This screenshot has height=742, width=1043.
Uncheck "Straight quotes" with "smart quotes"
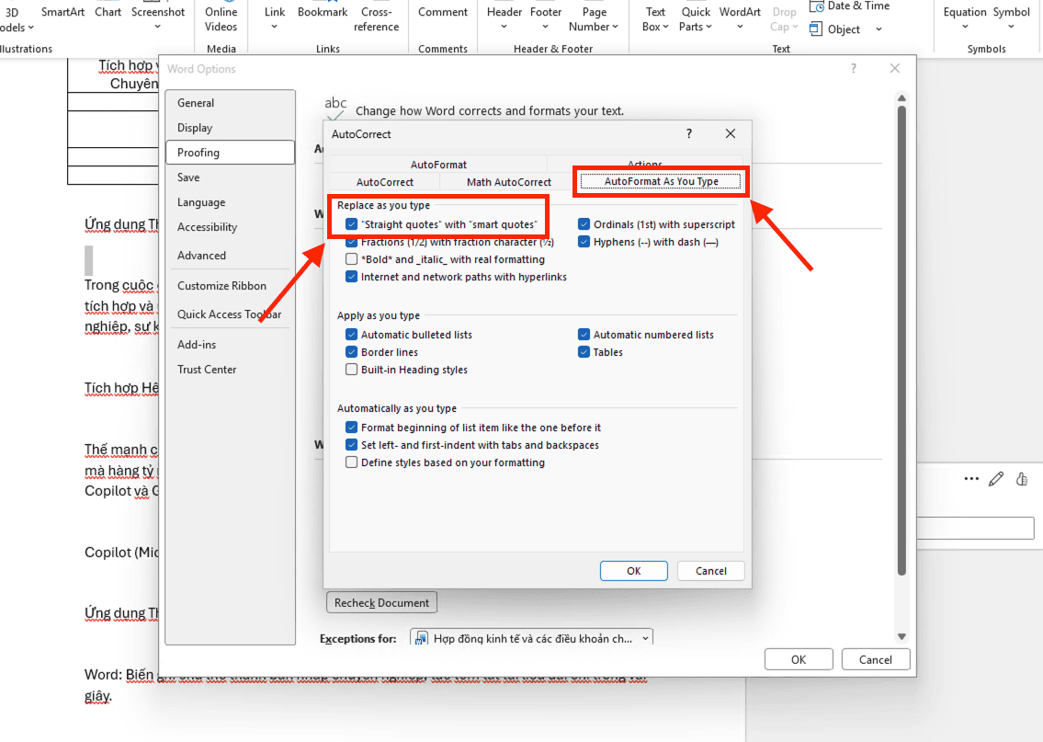[x=352, y=224]
